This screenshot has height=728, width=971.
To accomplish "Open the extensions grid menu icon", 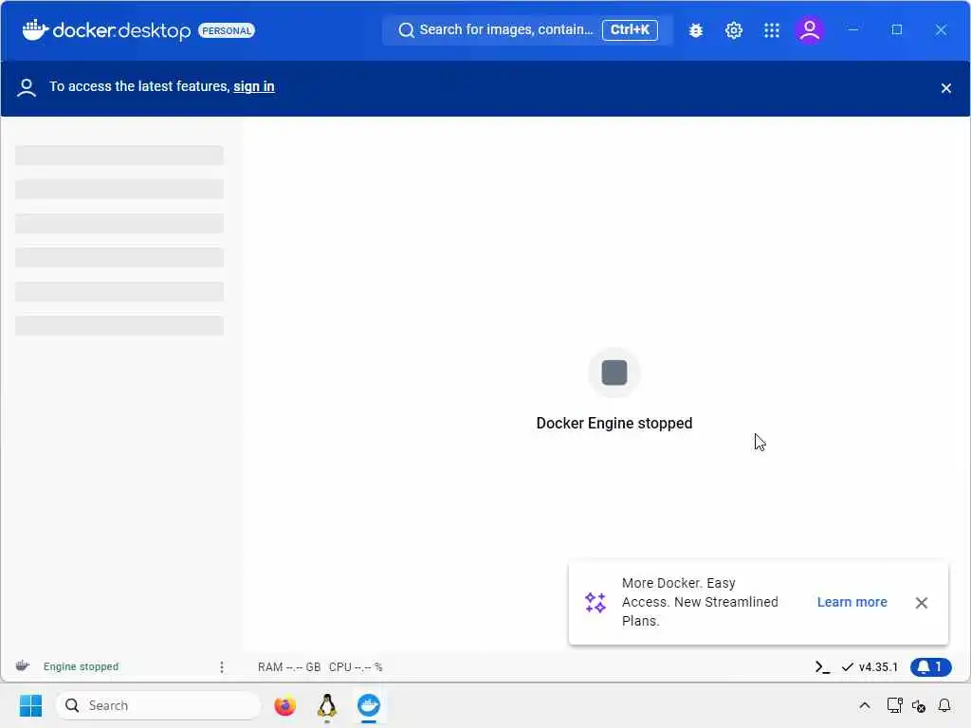I will click(x=772, y=30).
